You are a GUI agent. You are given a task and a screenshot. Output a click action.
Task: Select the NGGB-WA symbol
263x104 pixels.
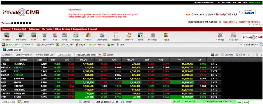pos(19,94)
